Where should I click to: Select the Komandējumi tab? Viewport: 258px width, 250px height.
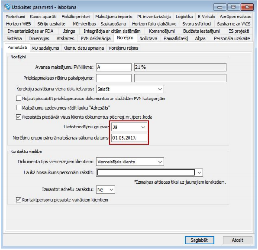point(162,31)
